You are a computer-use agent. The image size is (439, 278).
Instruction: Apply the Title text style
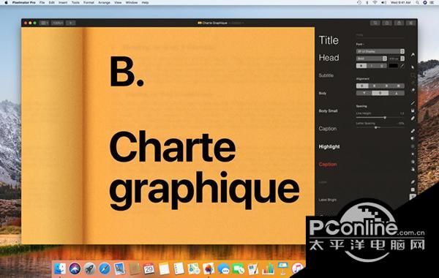click(x=329, y=40)
